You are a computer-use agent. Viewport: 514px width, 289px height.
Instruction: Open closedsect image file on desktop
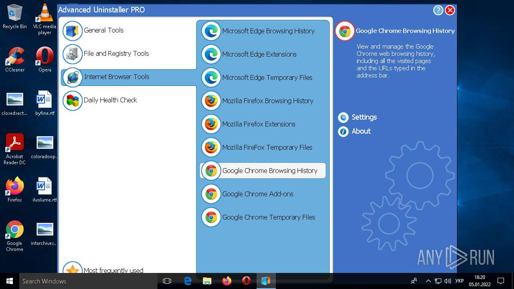coord(15,103)
